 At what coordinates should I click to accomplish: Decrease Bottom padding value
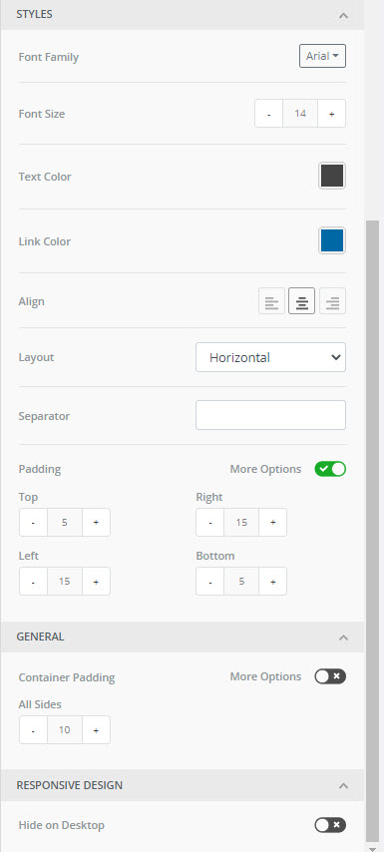210,582
